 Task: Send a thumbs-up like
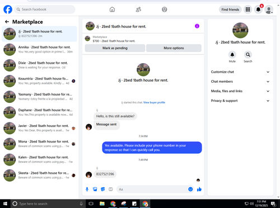199,190
